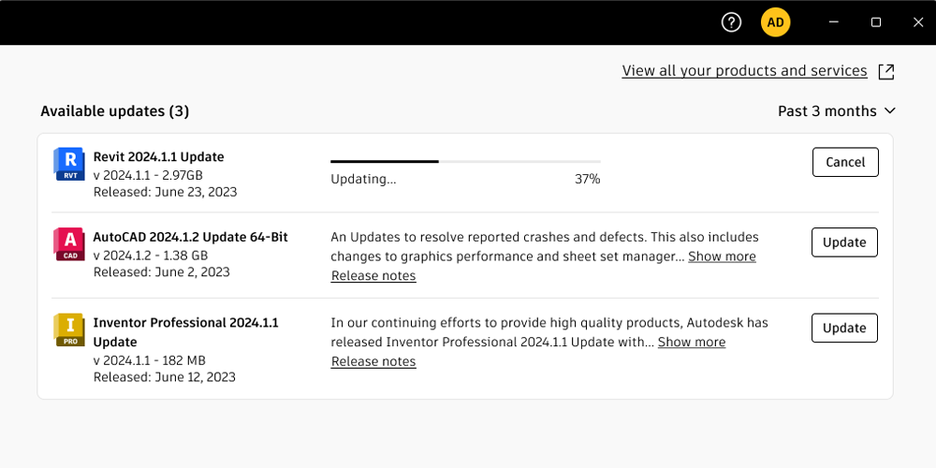Screen dimensions: 936x468
Task: Click the external link arrow icon
Action: [885, 71]
